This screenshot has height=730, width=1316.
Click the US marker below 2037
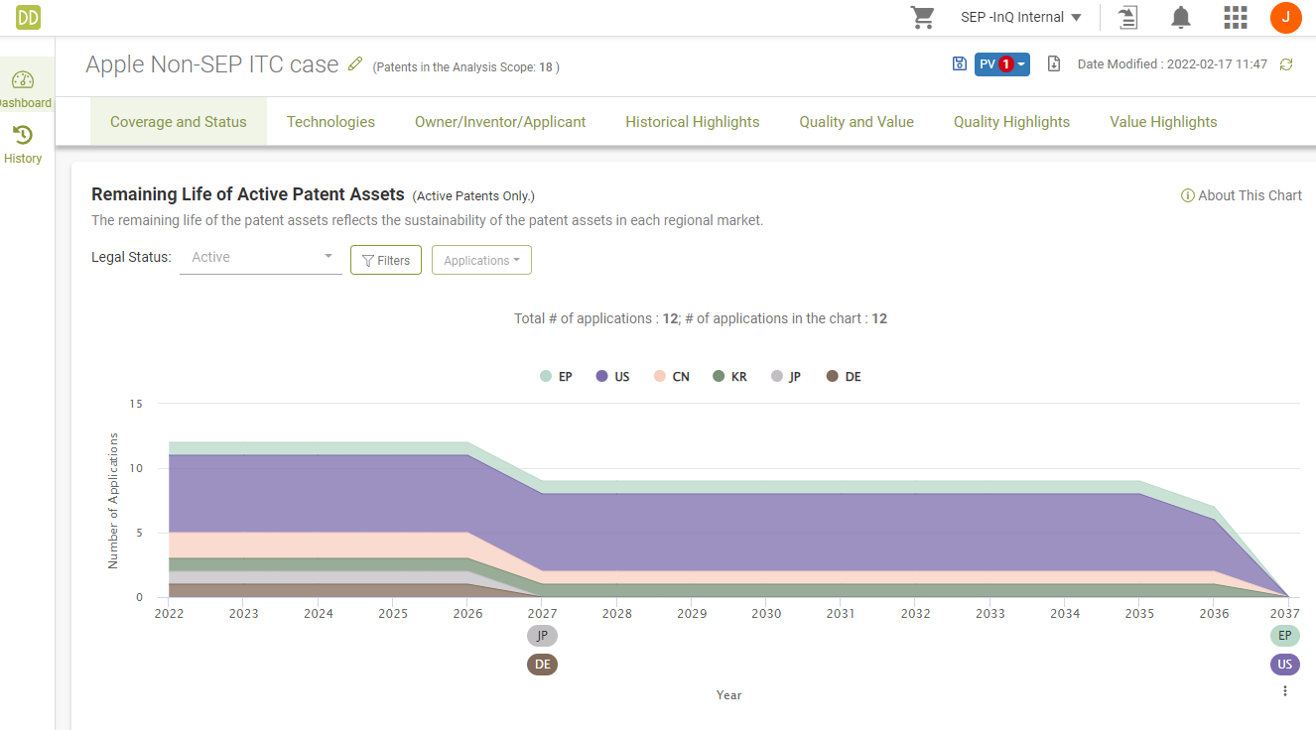click(x=1284, y=665)
